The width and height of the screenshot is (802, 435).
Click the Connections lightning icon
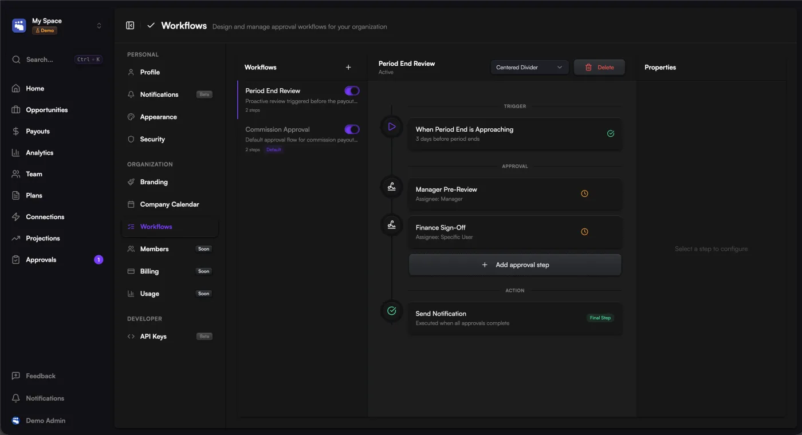16,217
